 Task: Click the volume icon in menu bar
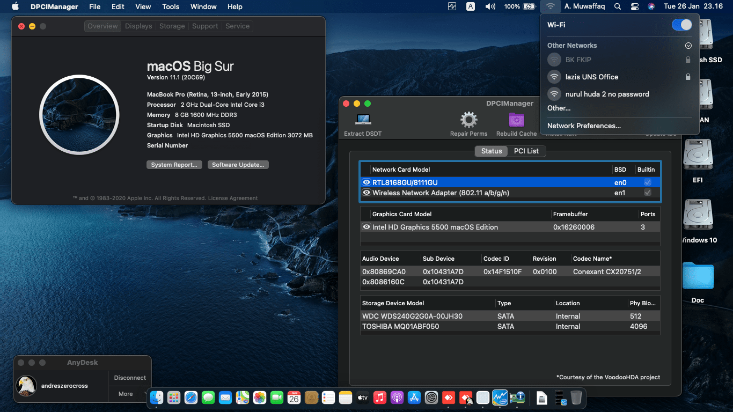pos(490,6)
